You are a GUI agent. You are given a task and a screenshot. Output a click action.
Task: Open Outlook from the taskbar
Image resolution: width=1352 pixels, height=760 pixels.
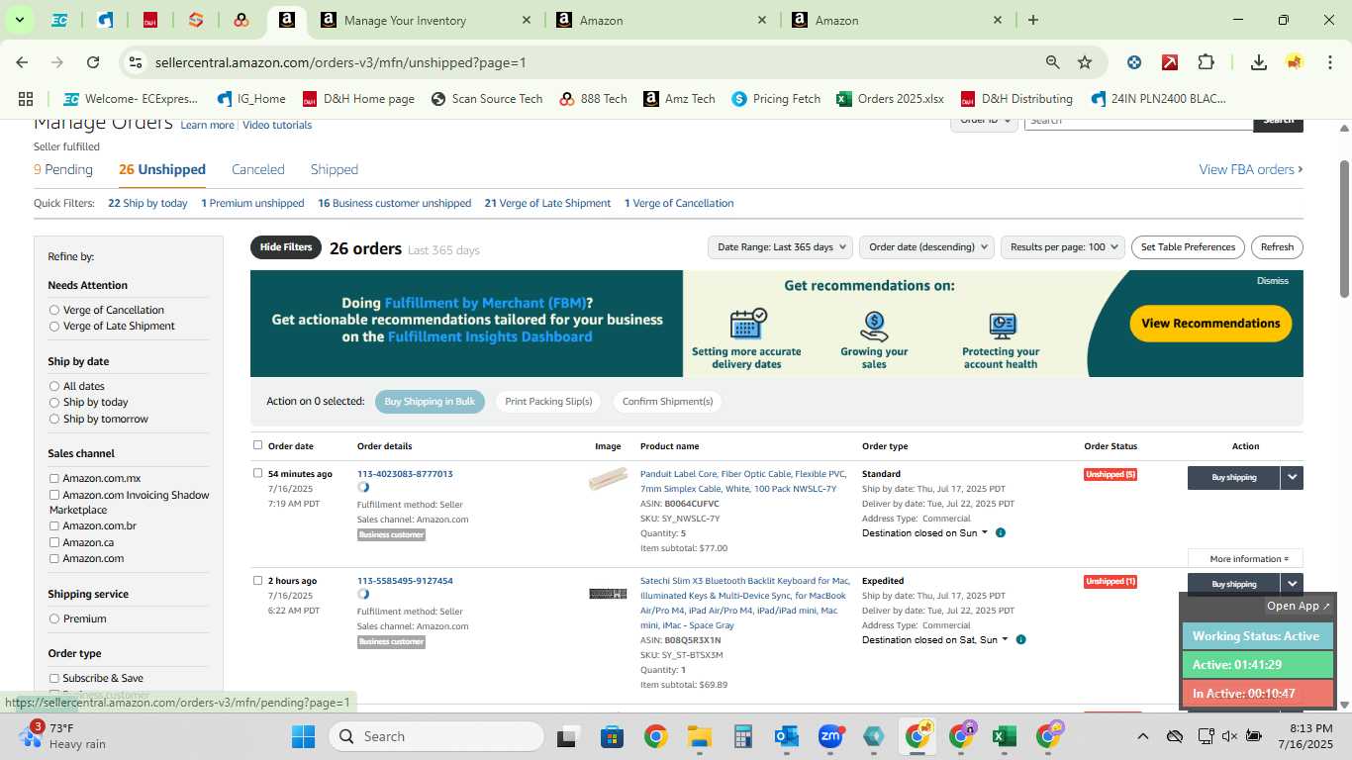(787, 736)
